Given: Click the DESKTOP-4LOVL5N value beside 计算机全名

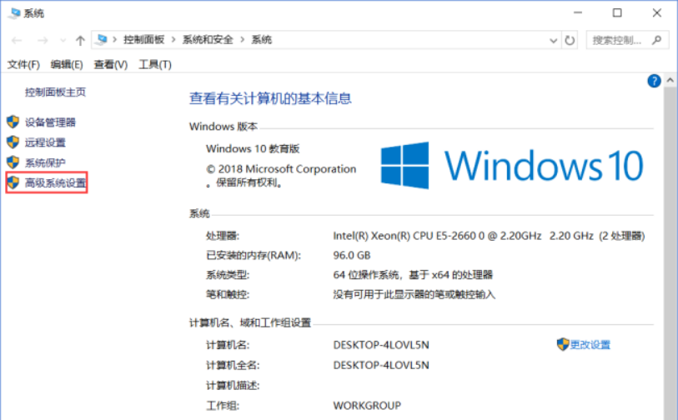Looking at the screenshot, I should [x=381, y=365].
